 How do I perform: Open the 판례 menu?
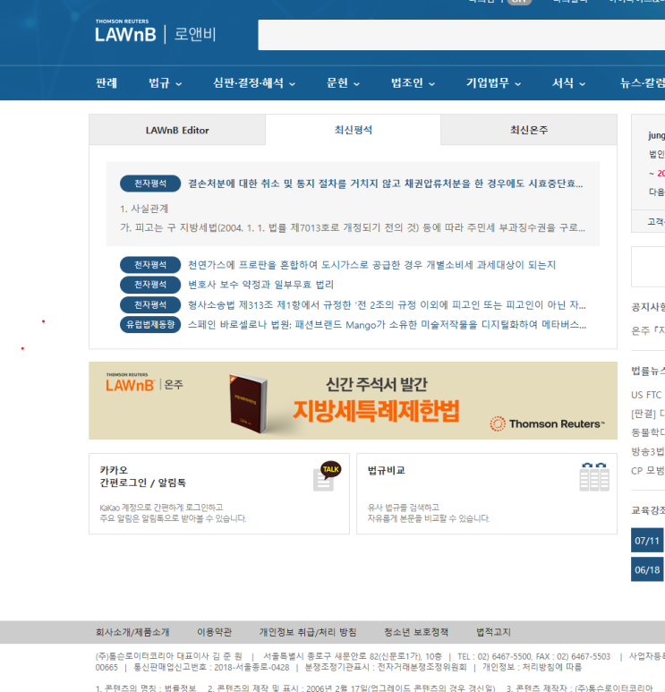pos(107,83)
